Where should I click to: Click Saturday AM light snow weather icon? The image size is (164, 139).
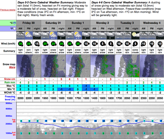point(45,36)
